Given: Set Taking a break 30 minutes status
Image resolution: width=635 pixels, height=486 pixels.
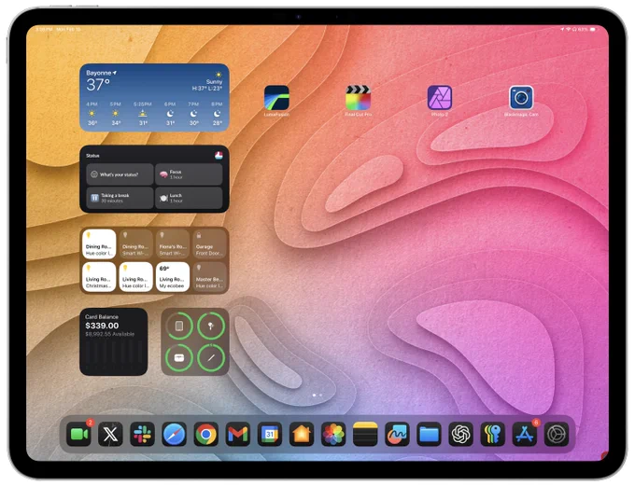Looking at the screenshot, I should pyautogui.click(x=120, y=198).
